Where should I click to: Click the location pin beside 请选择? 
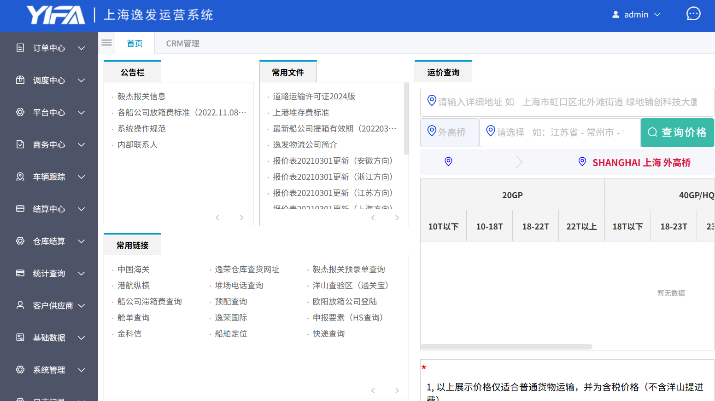click(491, 131)
